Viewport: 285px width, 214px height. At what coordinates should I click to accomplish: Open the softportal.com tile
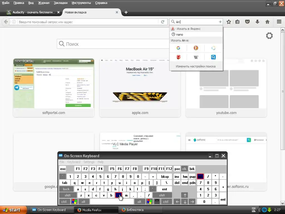[54, 88]
